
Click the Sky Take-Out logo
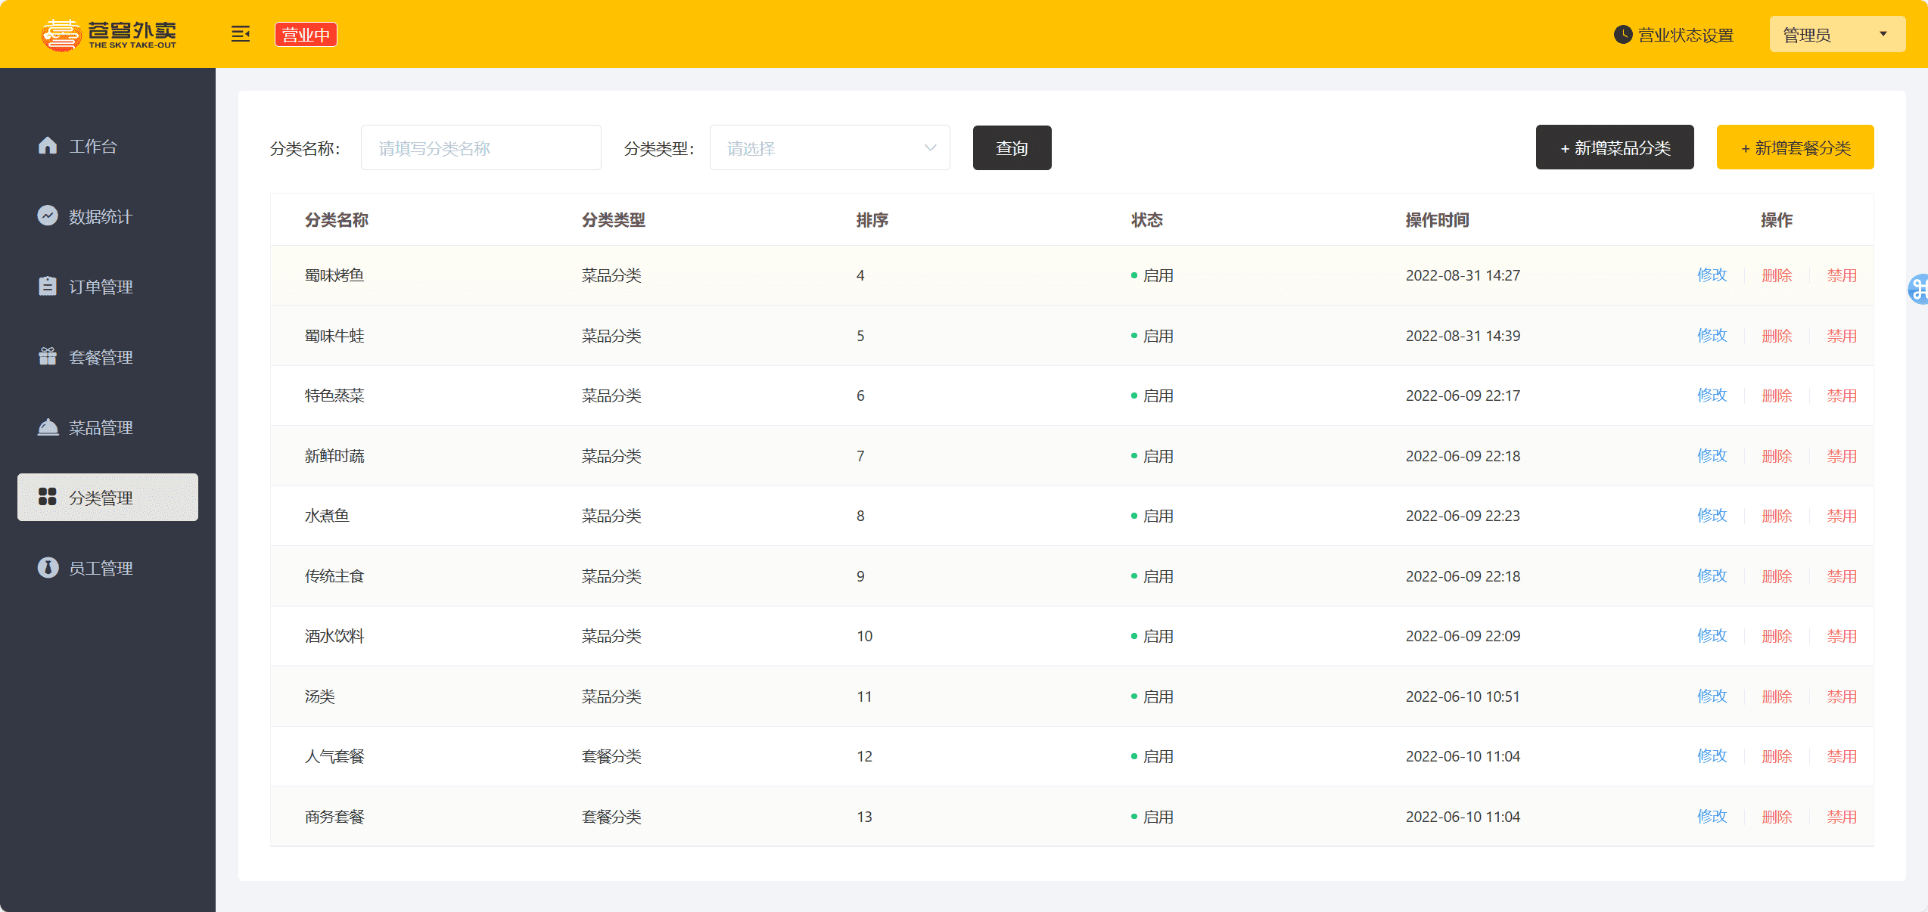coord(109,35)
